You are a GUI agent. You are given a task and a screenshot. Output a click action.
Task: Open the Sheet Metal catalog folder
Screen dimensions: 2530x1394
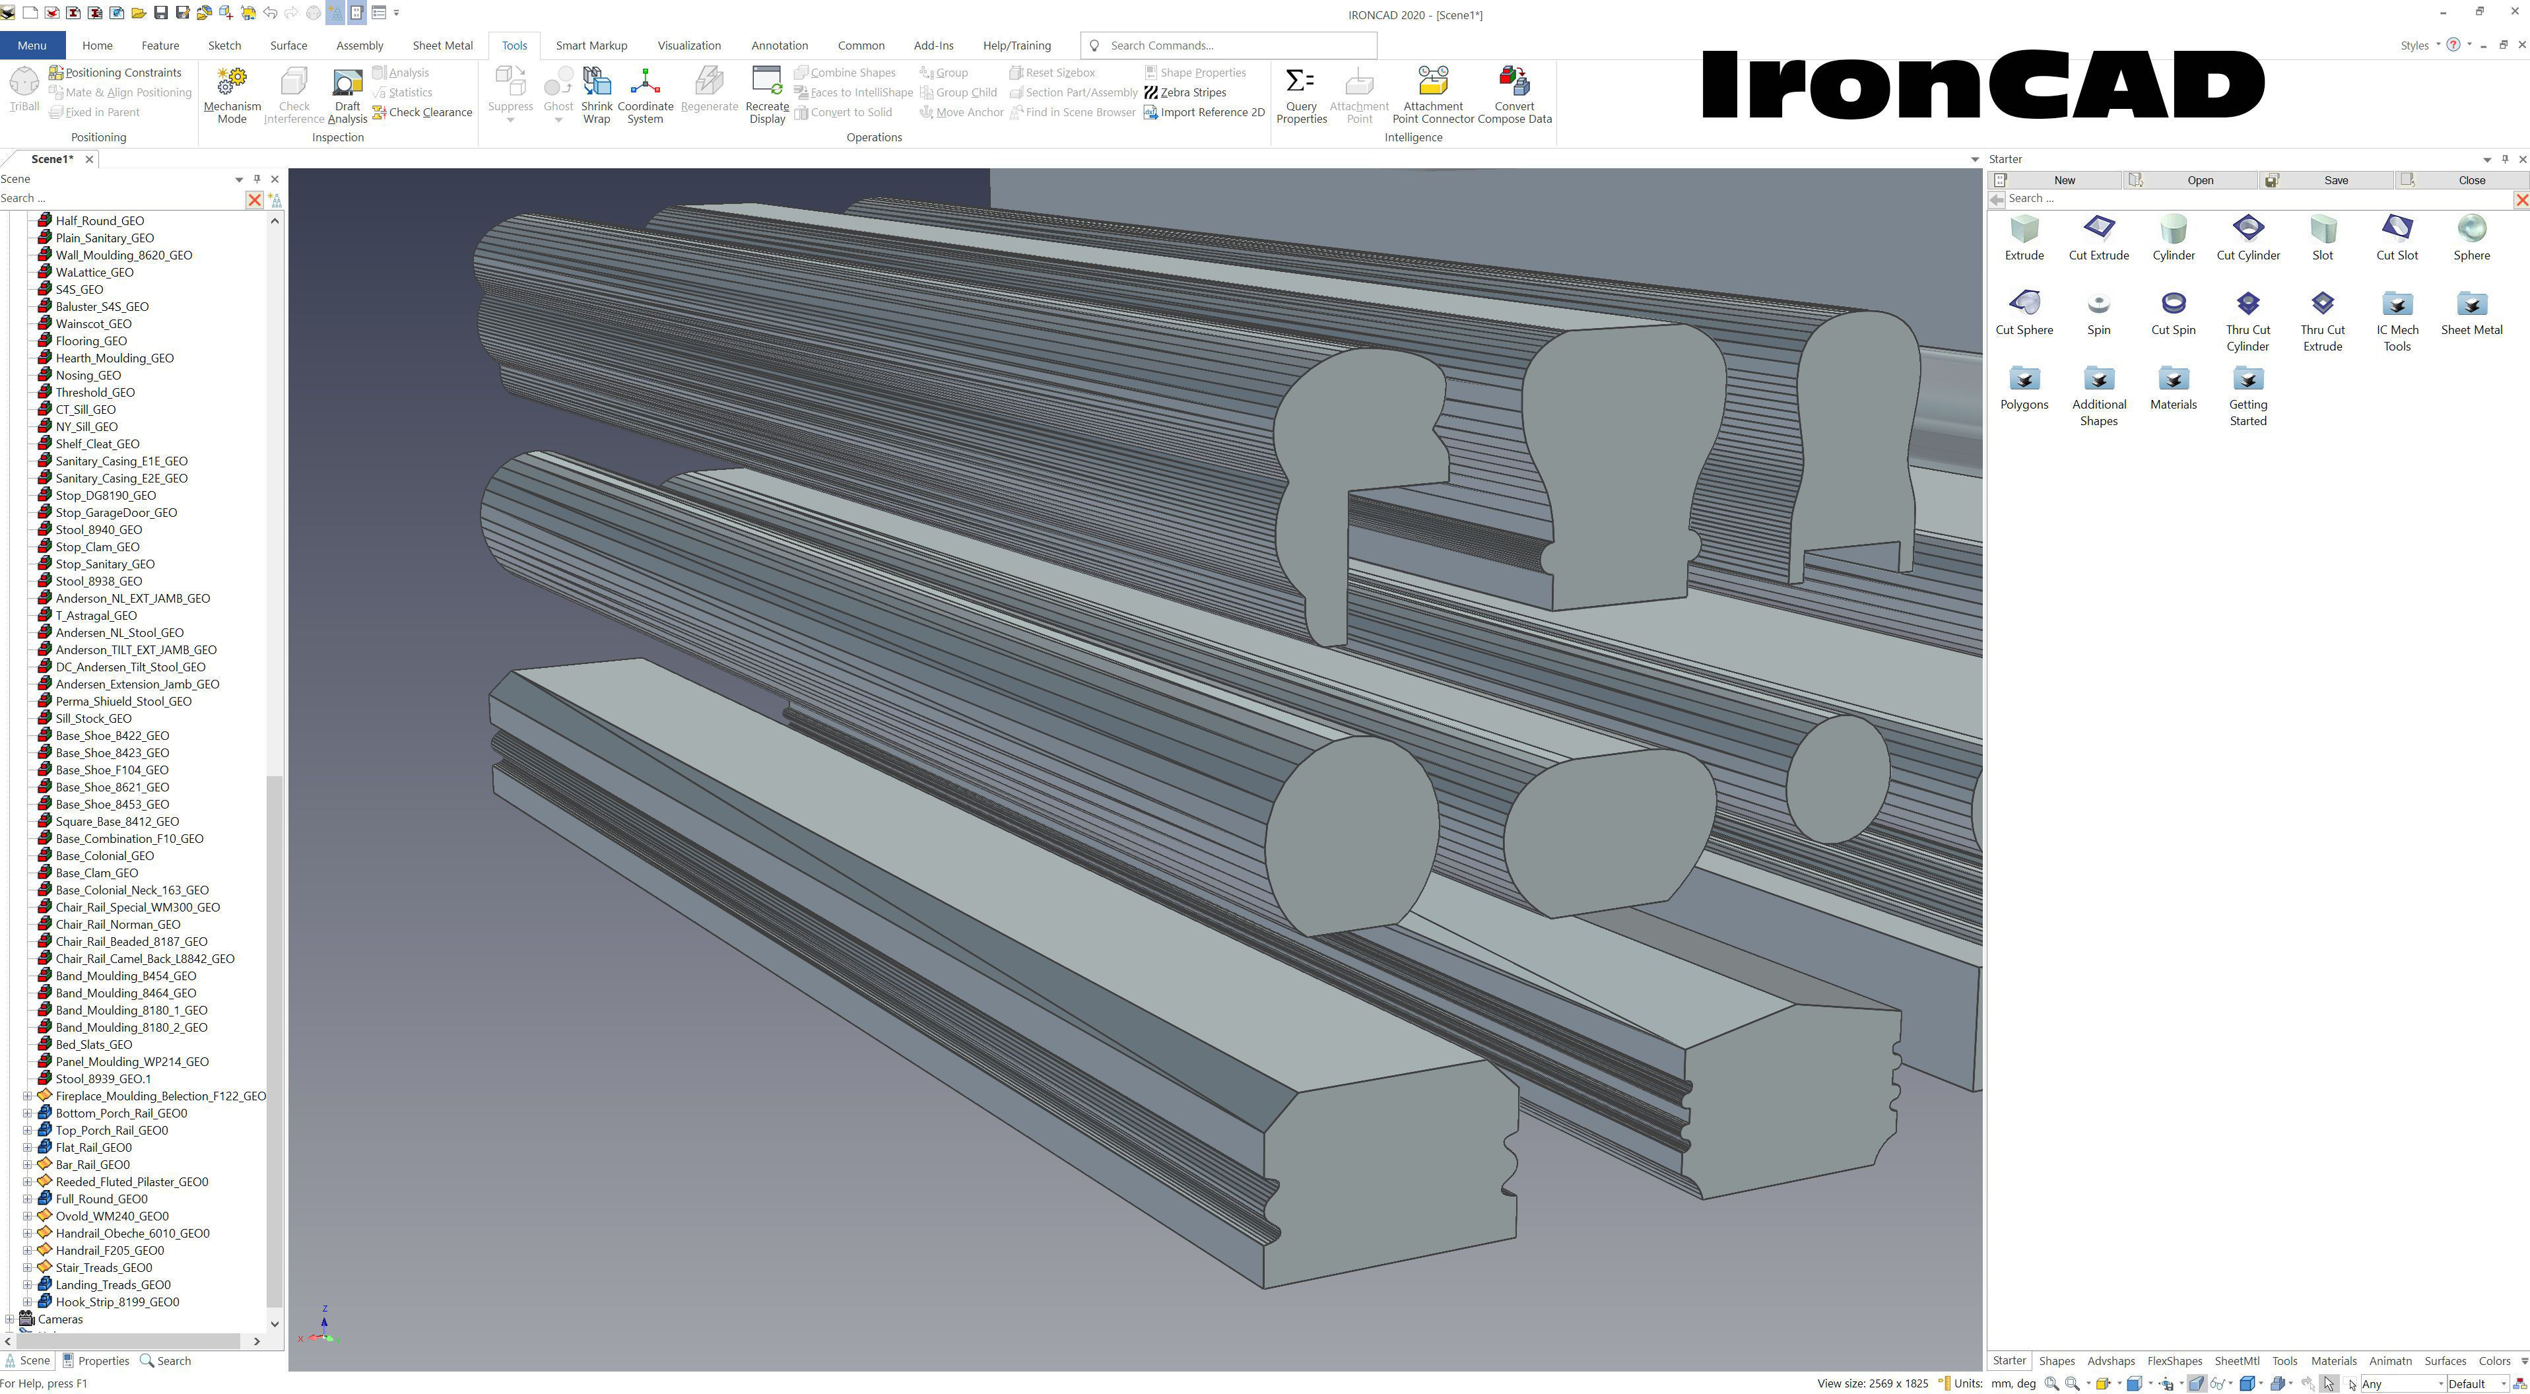[2472, 314]
